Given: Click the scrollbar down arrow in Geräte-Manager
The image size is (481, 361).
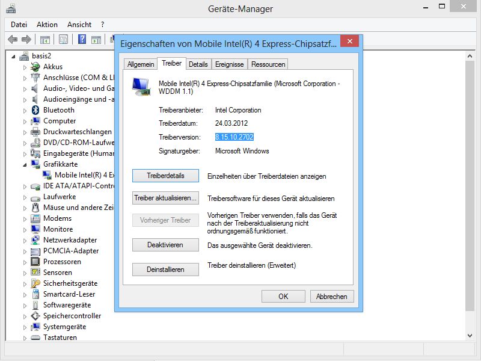Looking at the screenshot, I should [x=470, y=336].
